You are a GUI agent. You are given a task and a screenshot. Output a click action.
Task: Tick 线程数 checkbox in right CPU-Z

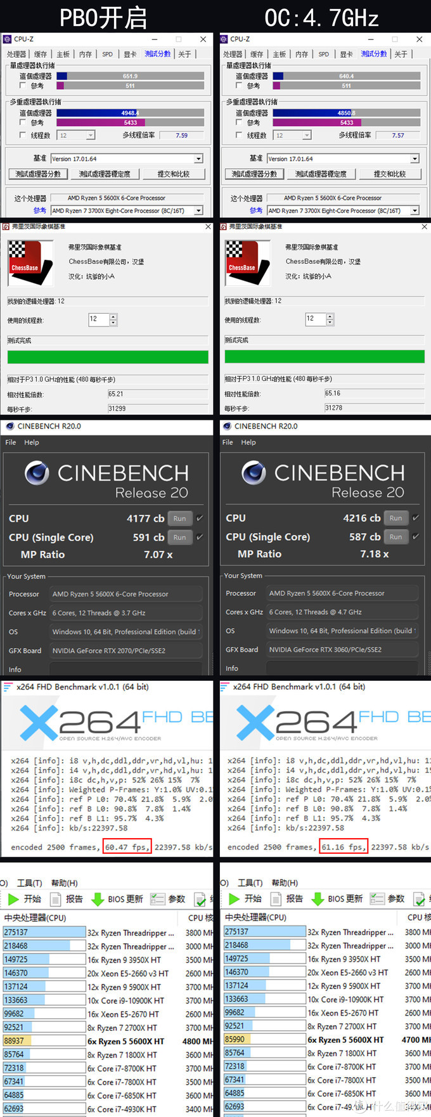pos(239,135)
